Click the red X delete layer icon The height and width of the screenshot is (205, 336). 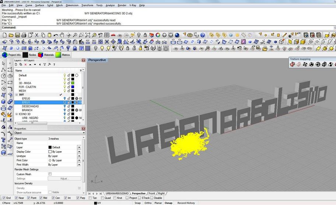[25, 64]
